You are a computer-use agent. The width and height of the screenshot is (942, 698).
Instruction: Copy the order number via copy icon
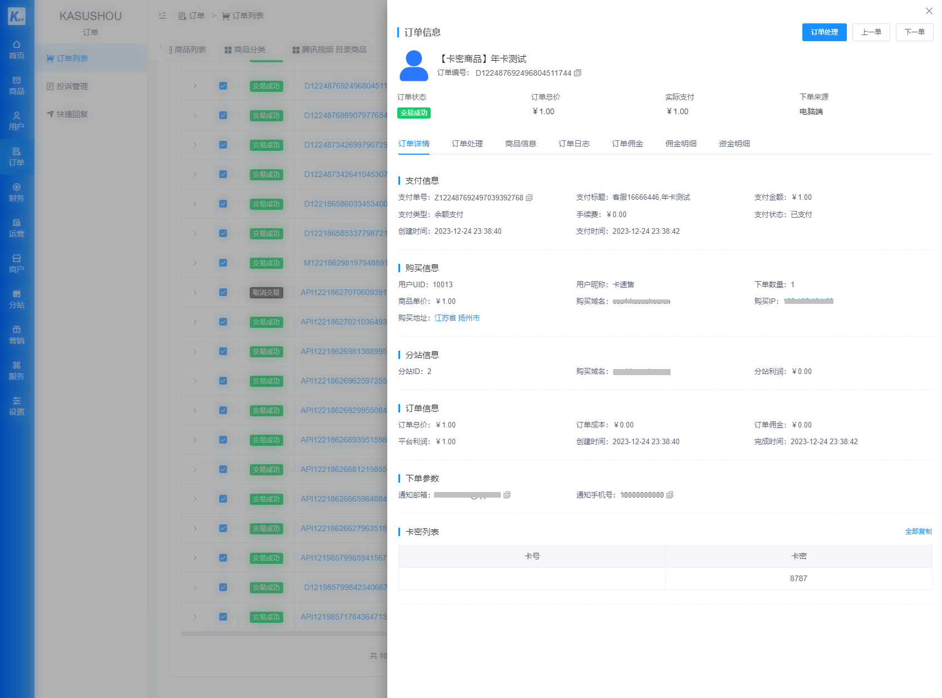578,73
